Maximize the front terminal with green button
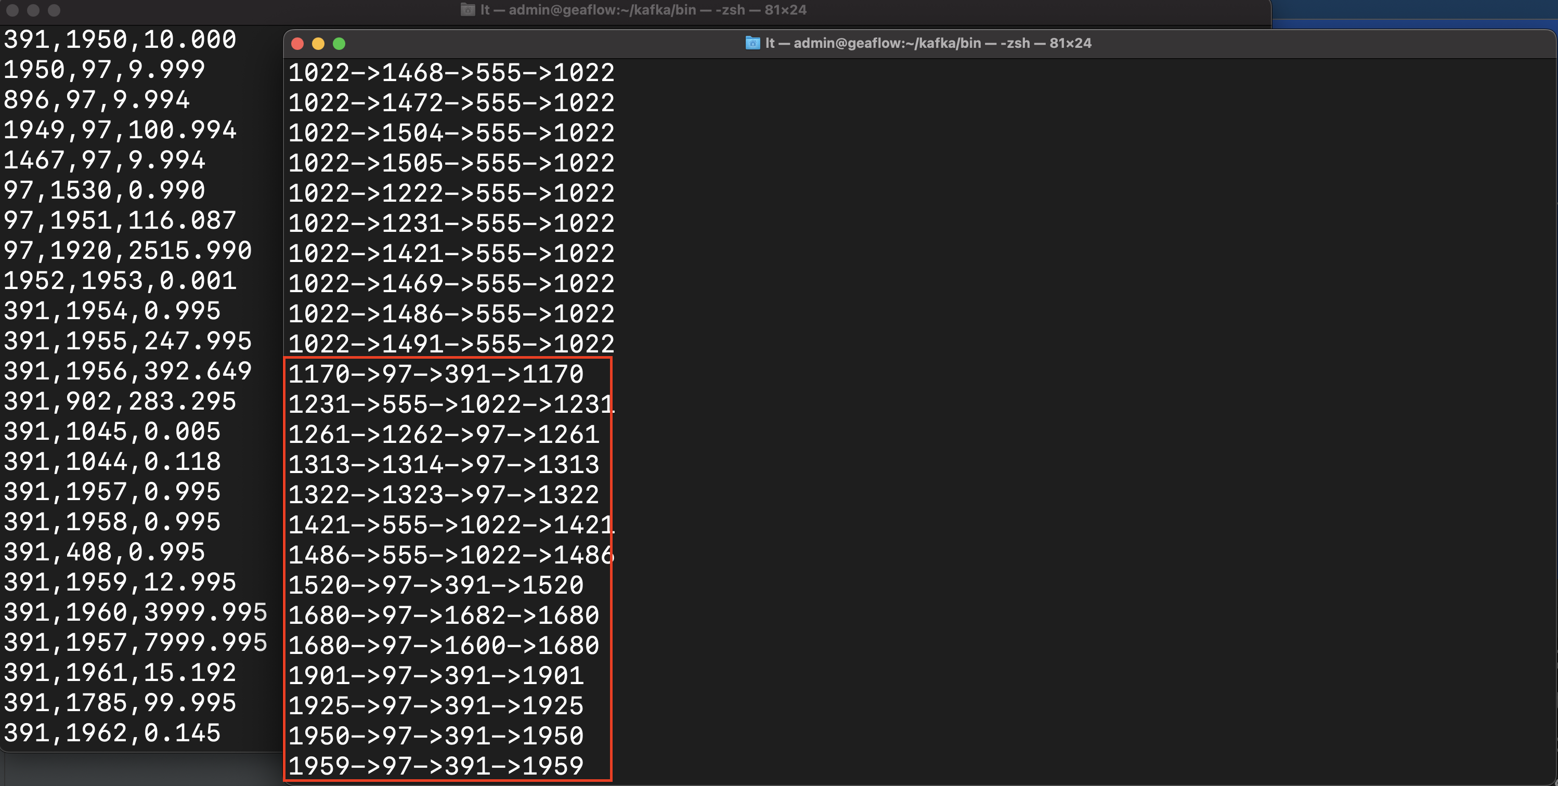This screenshot has height=786, width=1558. [x=339, y=44]
